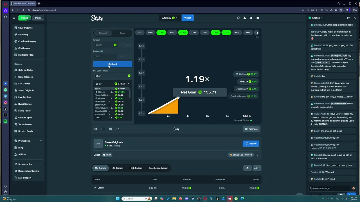The width and height of the screenshot is (360, 202).
Task: Toggle the chat panel icon in header
Action: coord(258,18)
